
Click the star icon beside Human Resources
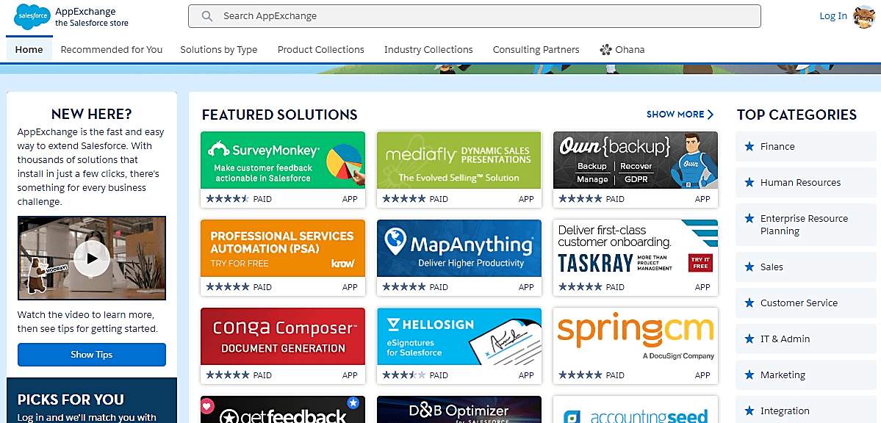click(x=749, y=183)
